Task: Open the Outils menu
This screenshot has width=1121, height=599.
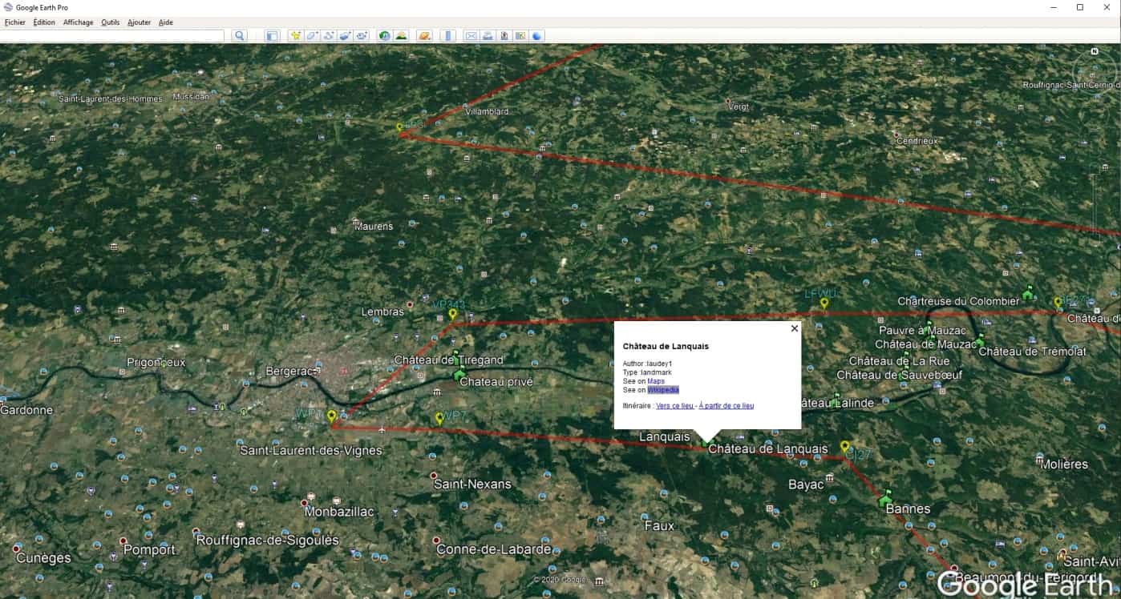Action: [110, 22]
